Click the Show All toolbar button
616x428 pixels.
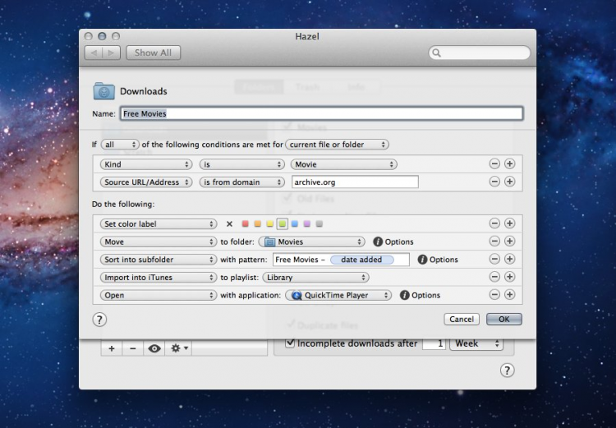click(x=153, y=53)
